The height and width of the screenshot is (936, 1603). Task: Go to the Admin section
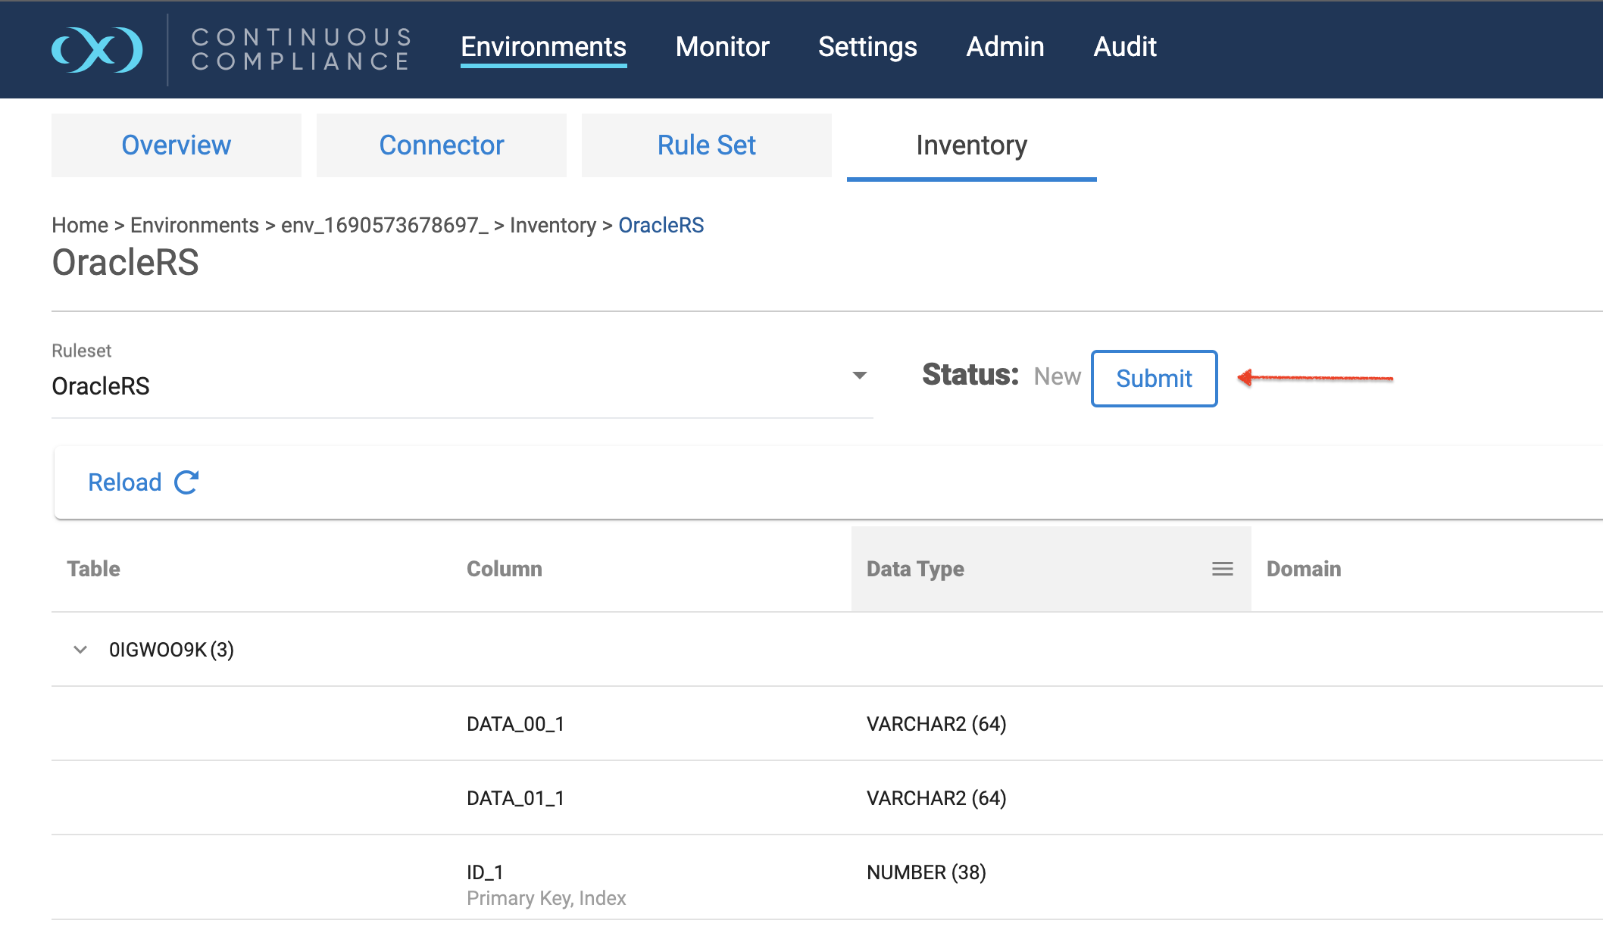click(x=1005, y=47)
